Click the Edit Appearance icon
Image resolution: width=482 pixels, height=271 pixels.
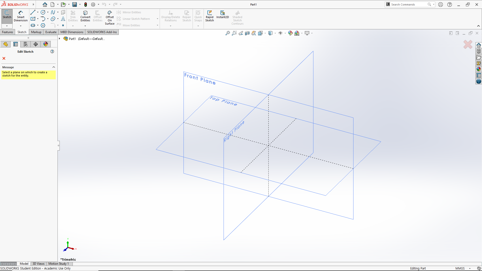pos(290,33)
